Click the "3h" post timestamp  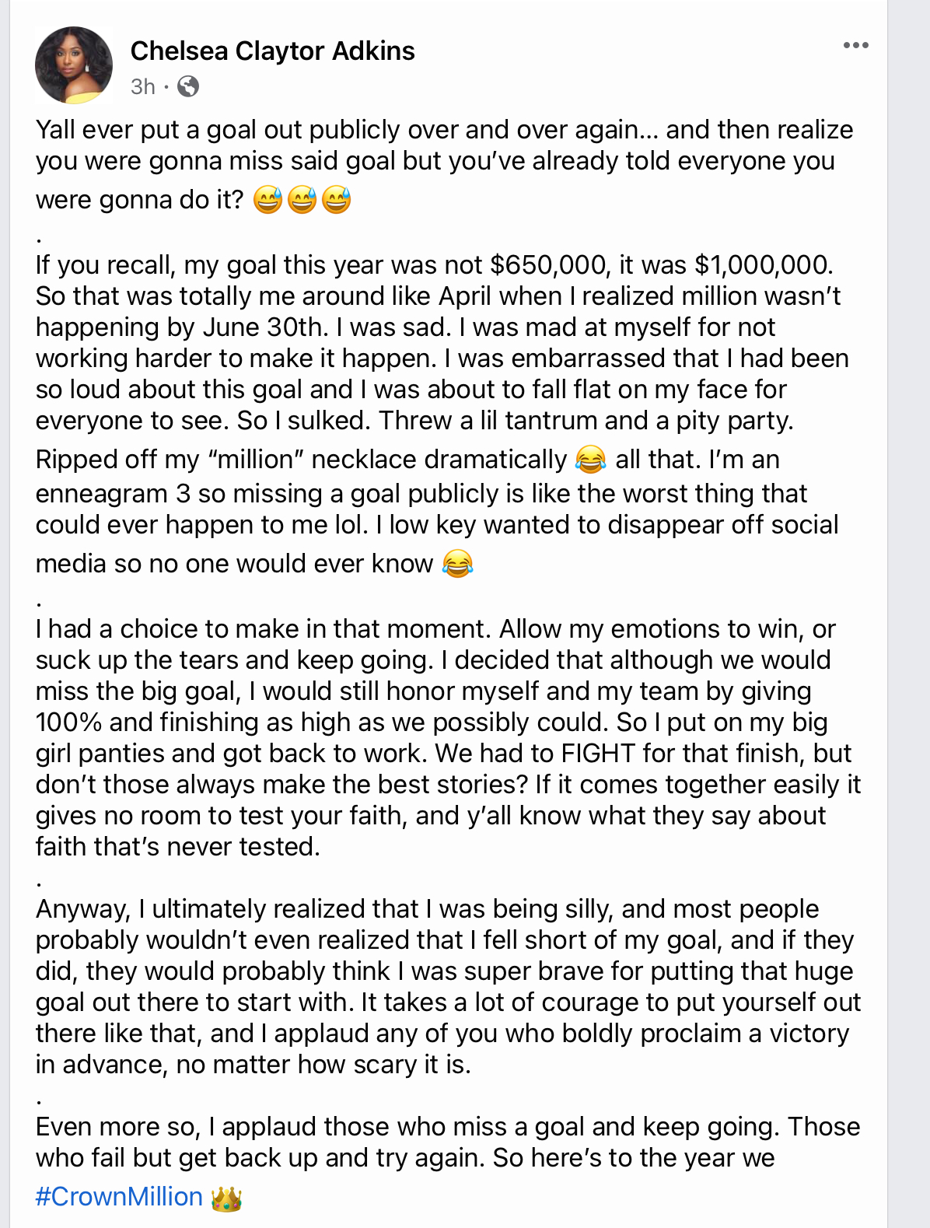[x=143, y=86]
